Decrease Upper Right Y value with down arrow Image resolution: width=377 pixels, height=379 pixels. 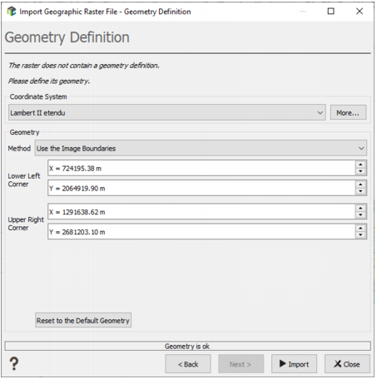click(x=360, y=235)
